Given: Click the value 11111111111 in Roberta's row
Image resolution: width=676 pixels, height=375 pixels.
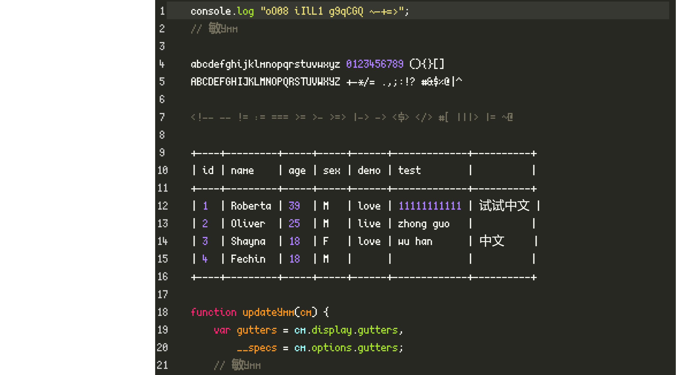Looking at the screenshot, I should pos(430,206).
